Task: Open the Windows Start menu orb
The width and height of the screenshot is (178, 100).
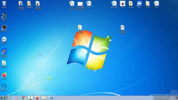Action: (3, 98)
